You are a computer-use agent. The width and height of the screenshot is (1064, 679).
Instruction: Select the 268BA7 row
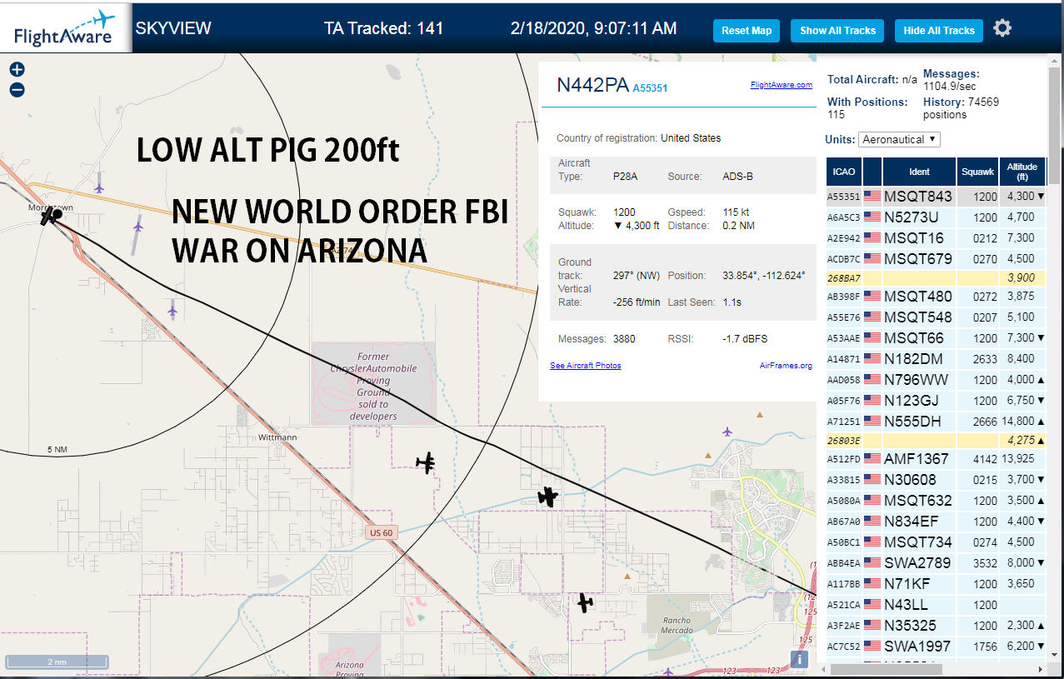click(x=936, y=277)
